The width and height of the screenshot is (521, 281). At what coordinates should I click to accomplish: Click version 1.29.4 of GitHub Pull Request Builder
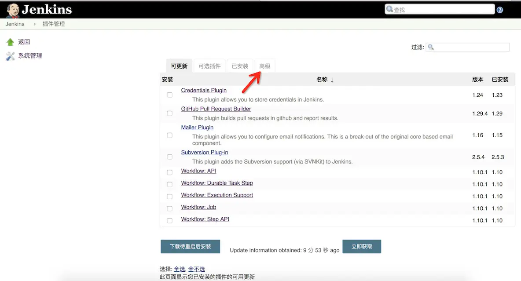click(x=480, y=113)
